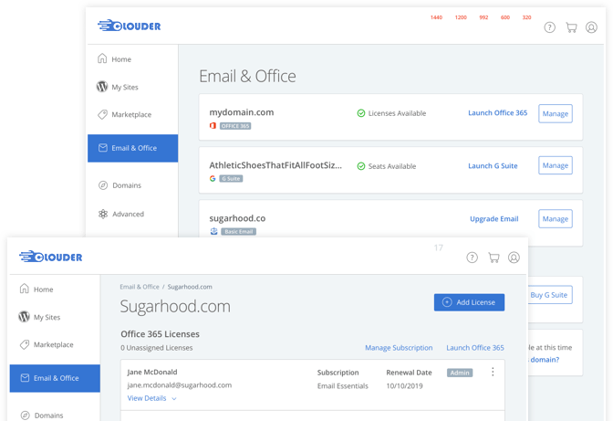Go to Email & Office breadcrumb link

point(140,287)
